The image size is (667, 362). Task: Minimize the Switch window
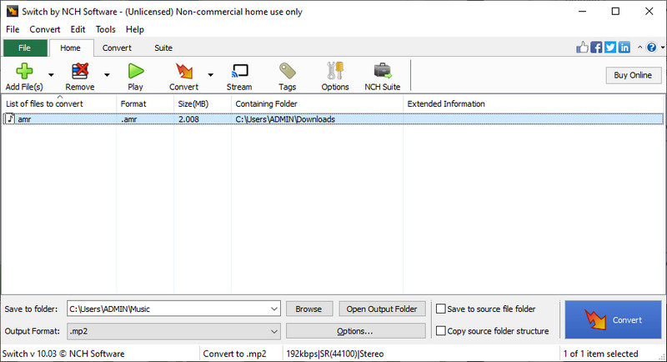582,12
